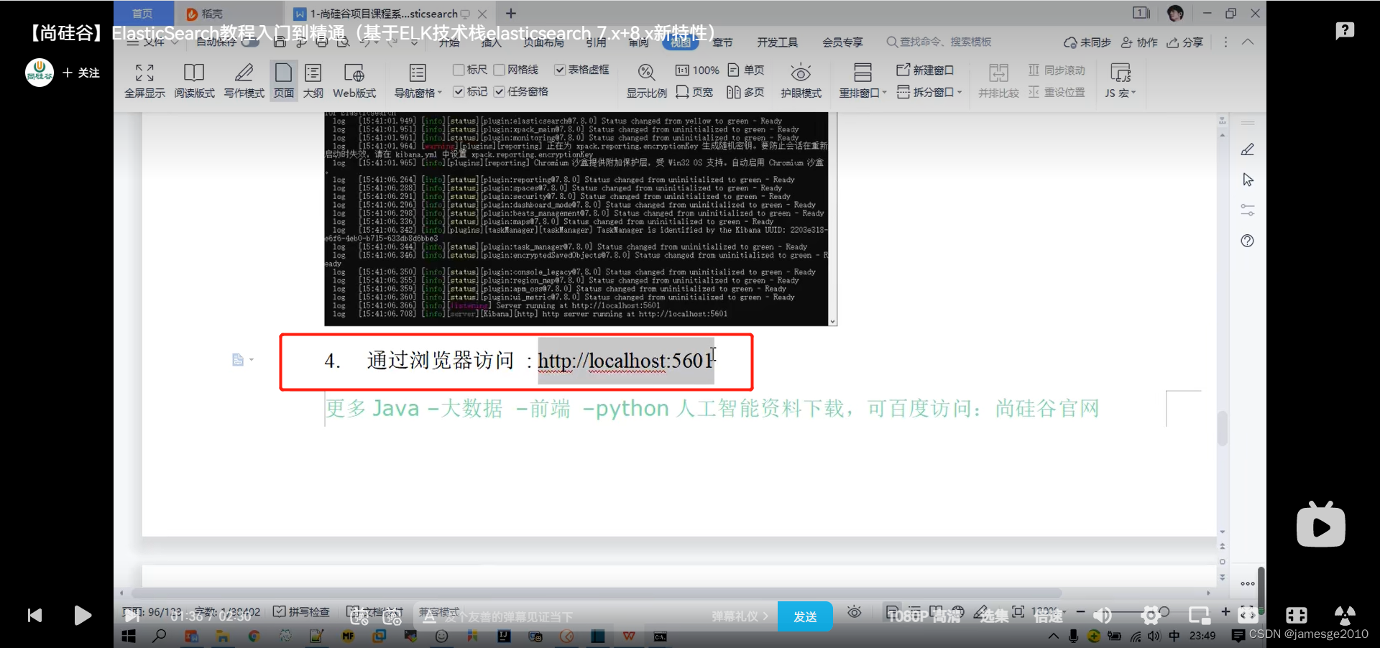Image resolution: width=1380 pixels, height=648 pixels.
Task: Click the 全屏显示 fullscreen icon
Action: pyautogui.click(x=144, y=80)
